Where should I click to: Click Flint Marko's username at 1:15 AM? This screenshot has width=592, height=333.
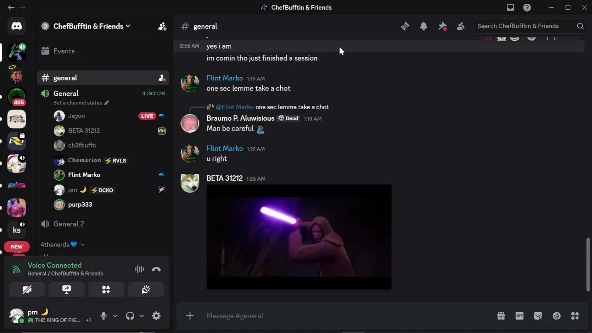pyautogui.click(x=225, y=78)
